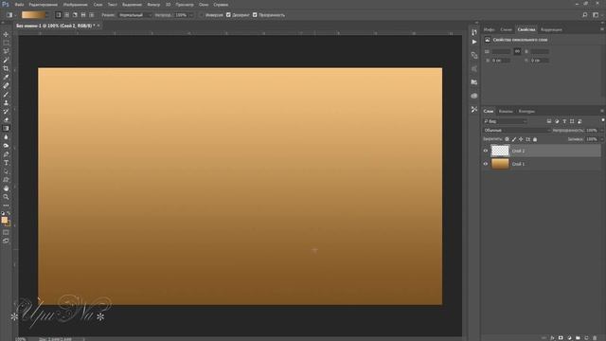Select the Move tool
606x341 pixels.
coord(6,34)
